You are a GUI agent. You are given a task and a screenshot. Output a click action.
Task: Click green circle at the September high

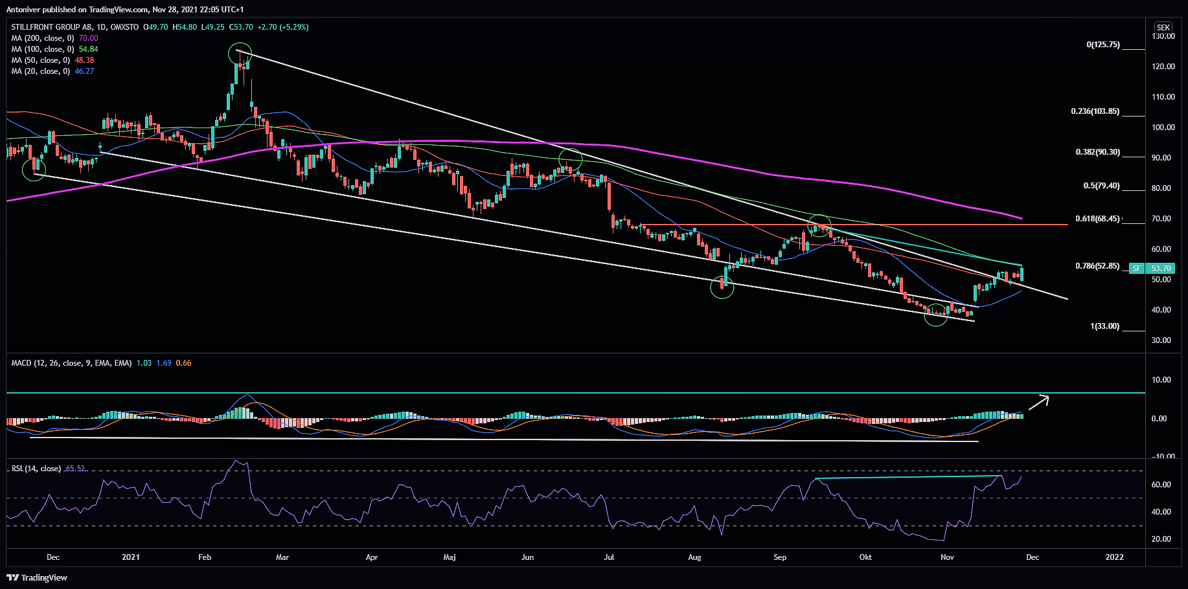(x=819, y=225)
